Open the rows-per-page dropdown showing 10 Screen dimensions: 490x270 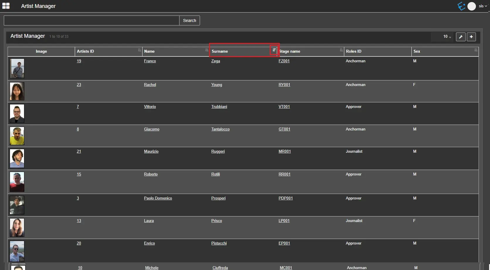tap(447, 37)
